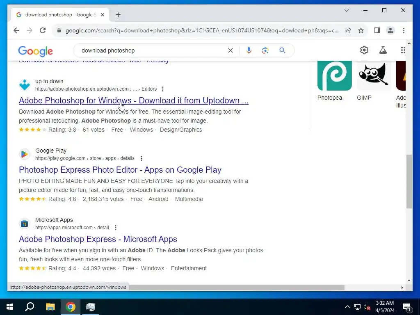Start a voice search with the microphone
Viewport: 420px width, 315px height.
(249, 50)
